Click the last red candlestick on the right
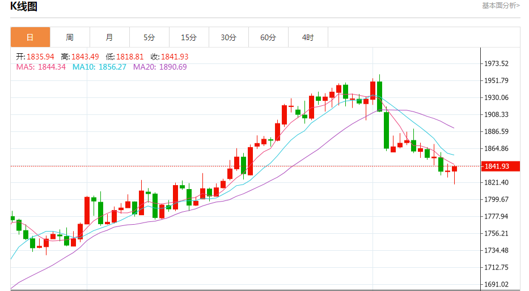 pos(454,169)
